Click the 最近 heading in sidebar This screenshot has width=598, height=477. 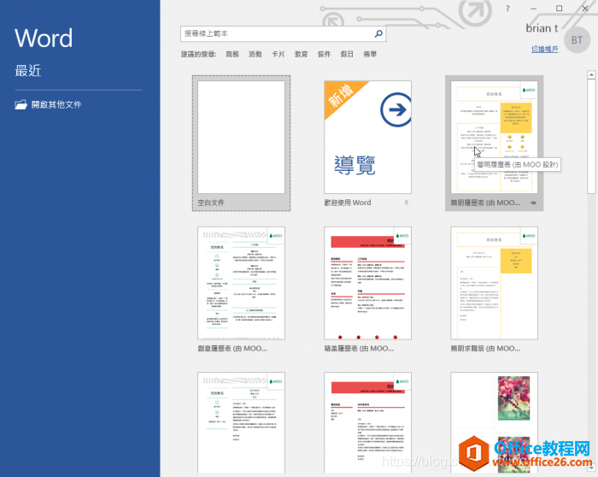pos(28,71)
